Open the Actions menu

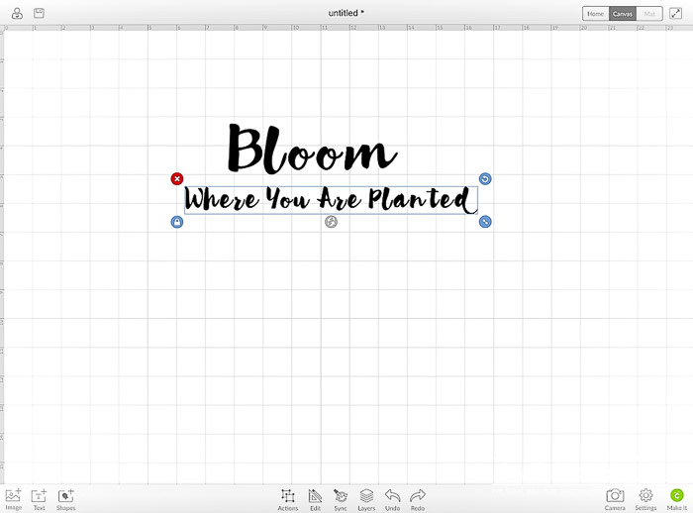287,496
